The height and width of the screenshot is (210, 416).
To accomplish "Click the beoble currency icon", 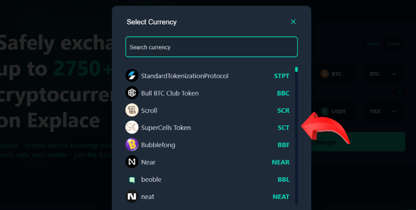I will [x=132, y=179].
